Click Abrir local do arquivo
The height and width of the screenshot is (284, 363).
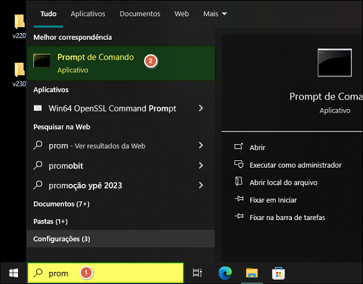pos(283,183)
